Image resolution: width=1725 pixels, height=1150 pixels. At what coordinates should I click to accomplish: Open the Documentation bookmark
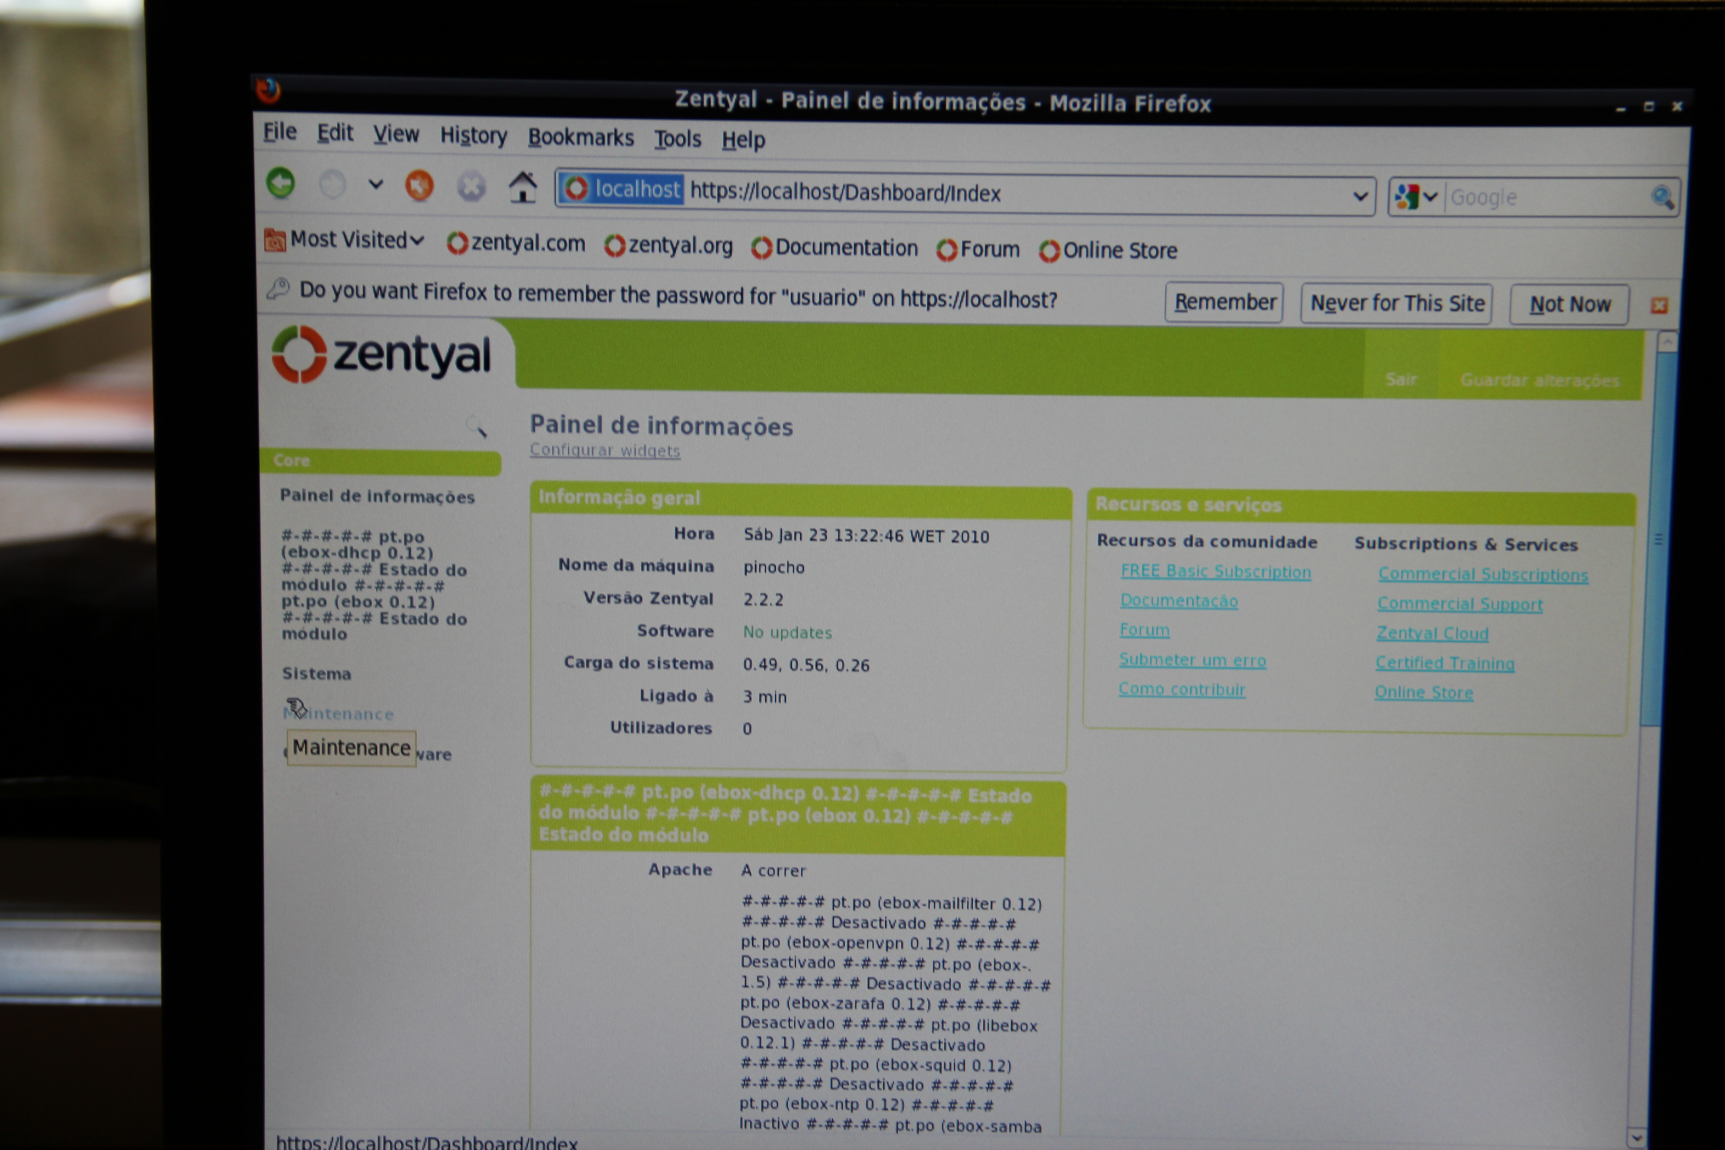[835, 248]
